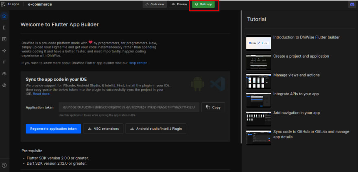Click the Flutter SDK version 2.0.0 prerequisite text
358x172 pixels.
pyautogui.click(x=57, y=158)
